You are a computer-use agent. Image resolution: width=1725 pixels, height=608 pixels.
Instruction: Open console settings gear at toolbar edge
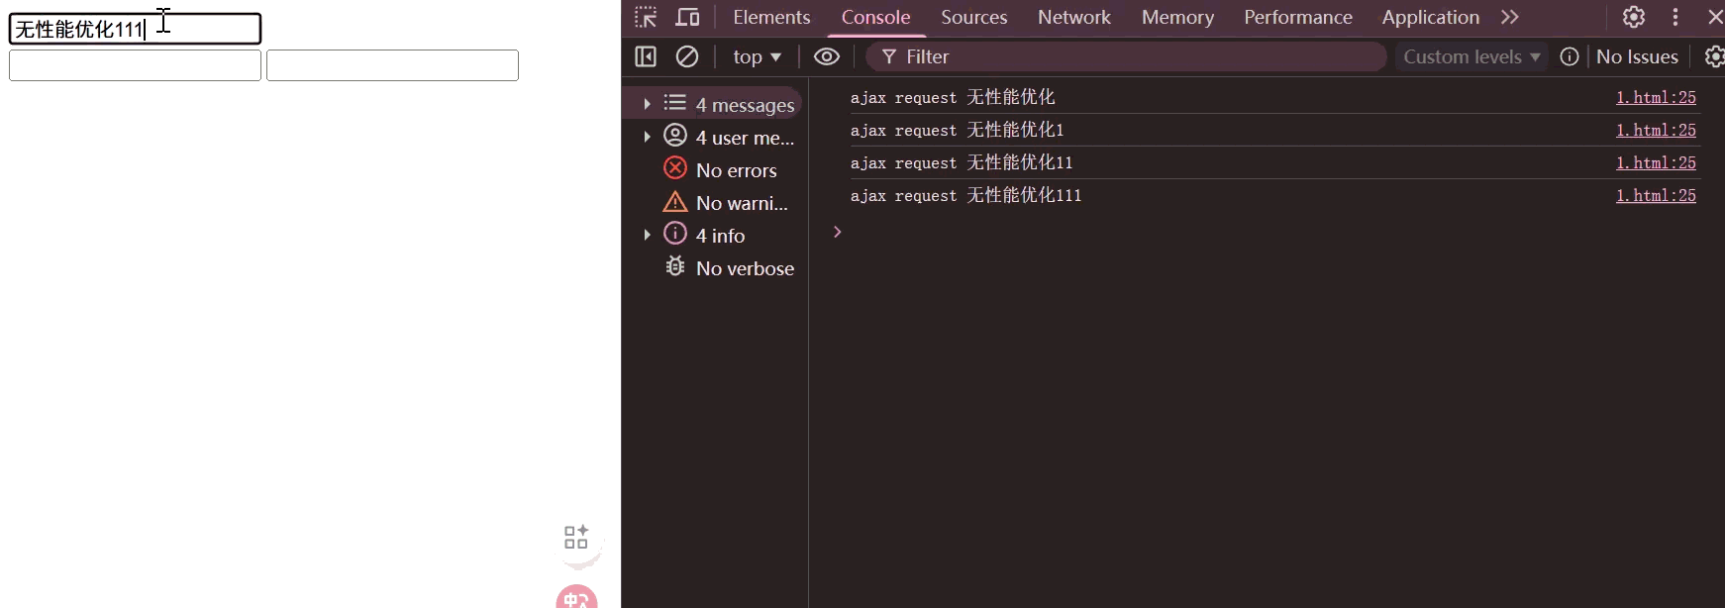tap(1714, 56)
